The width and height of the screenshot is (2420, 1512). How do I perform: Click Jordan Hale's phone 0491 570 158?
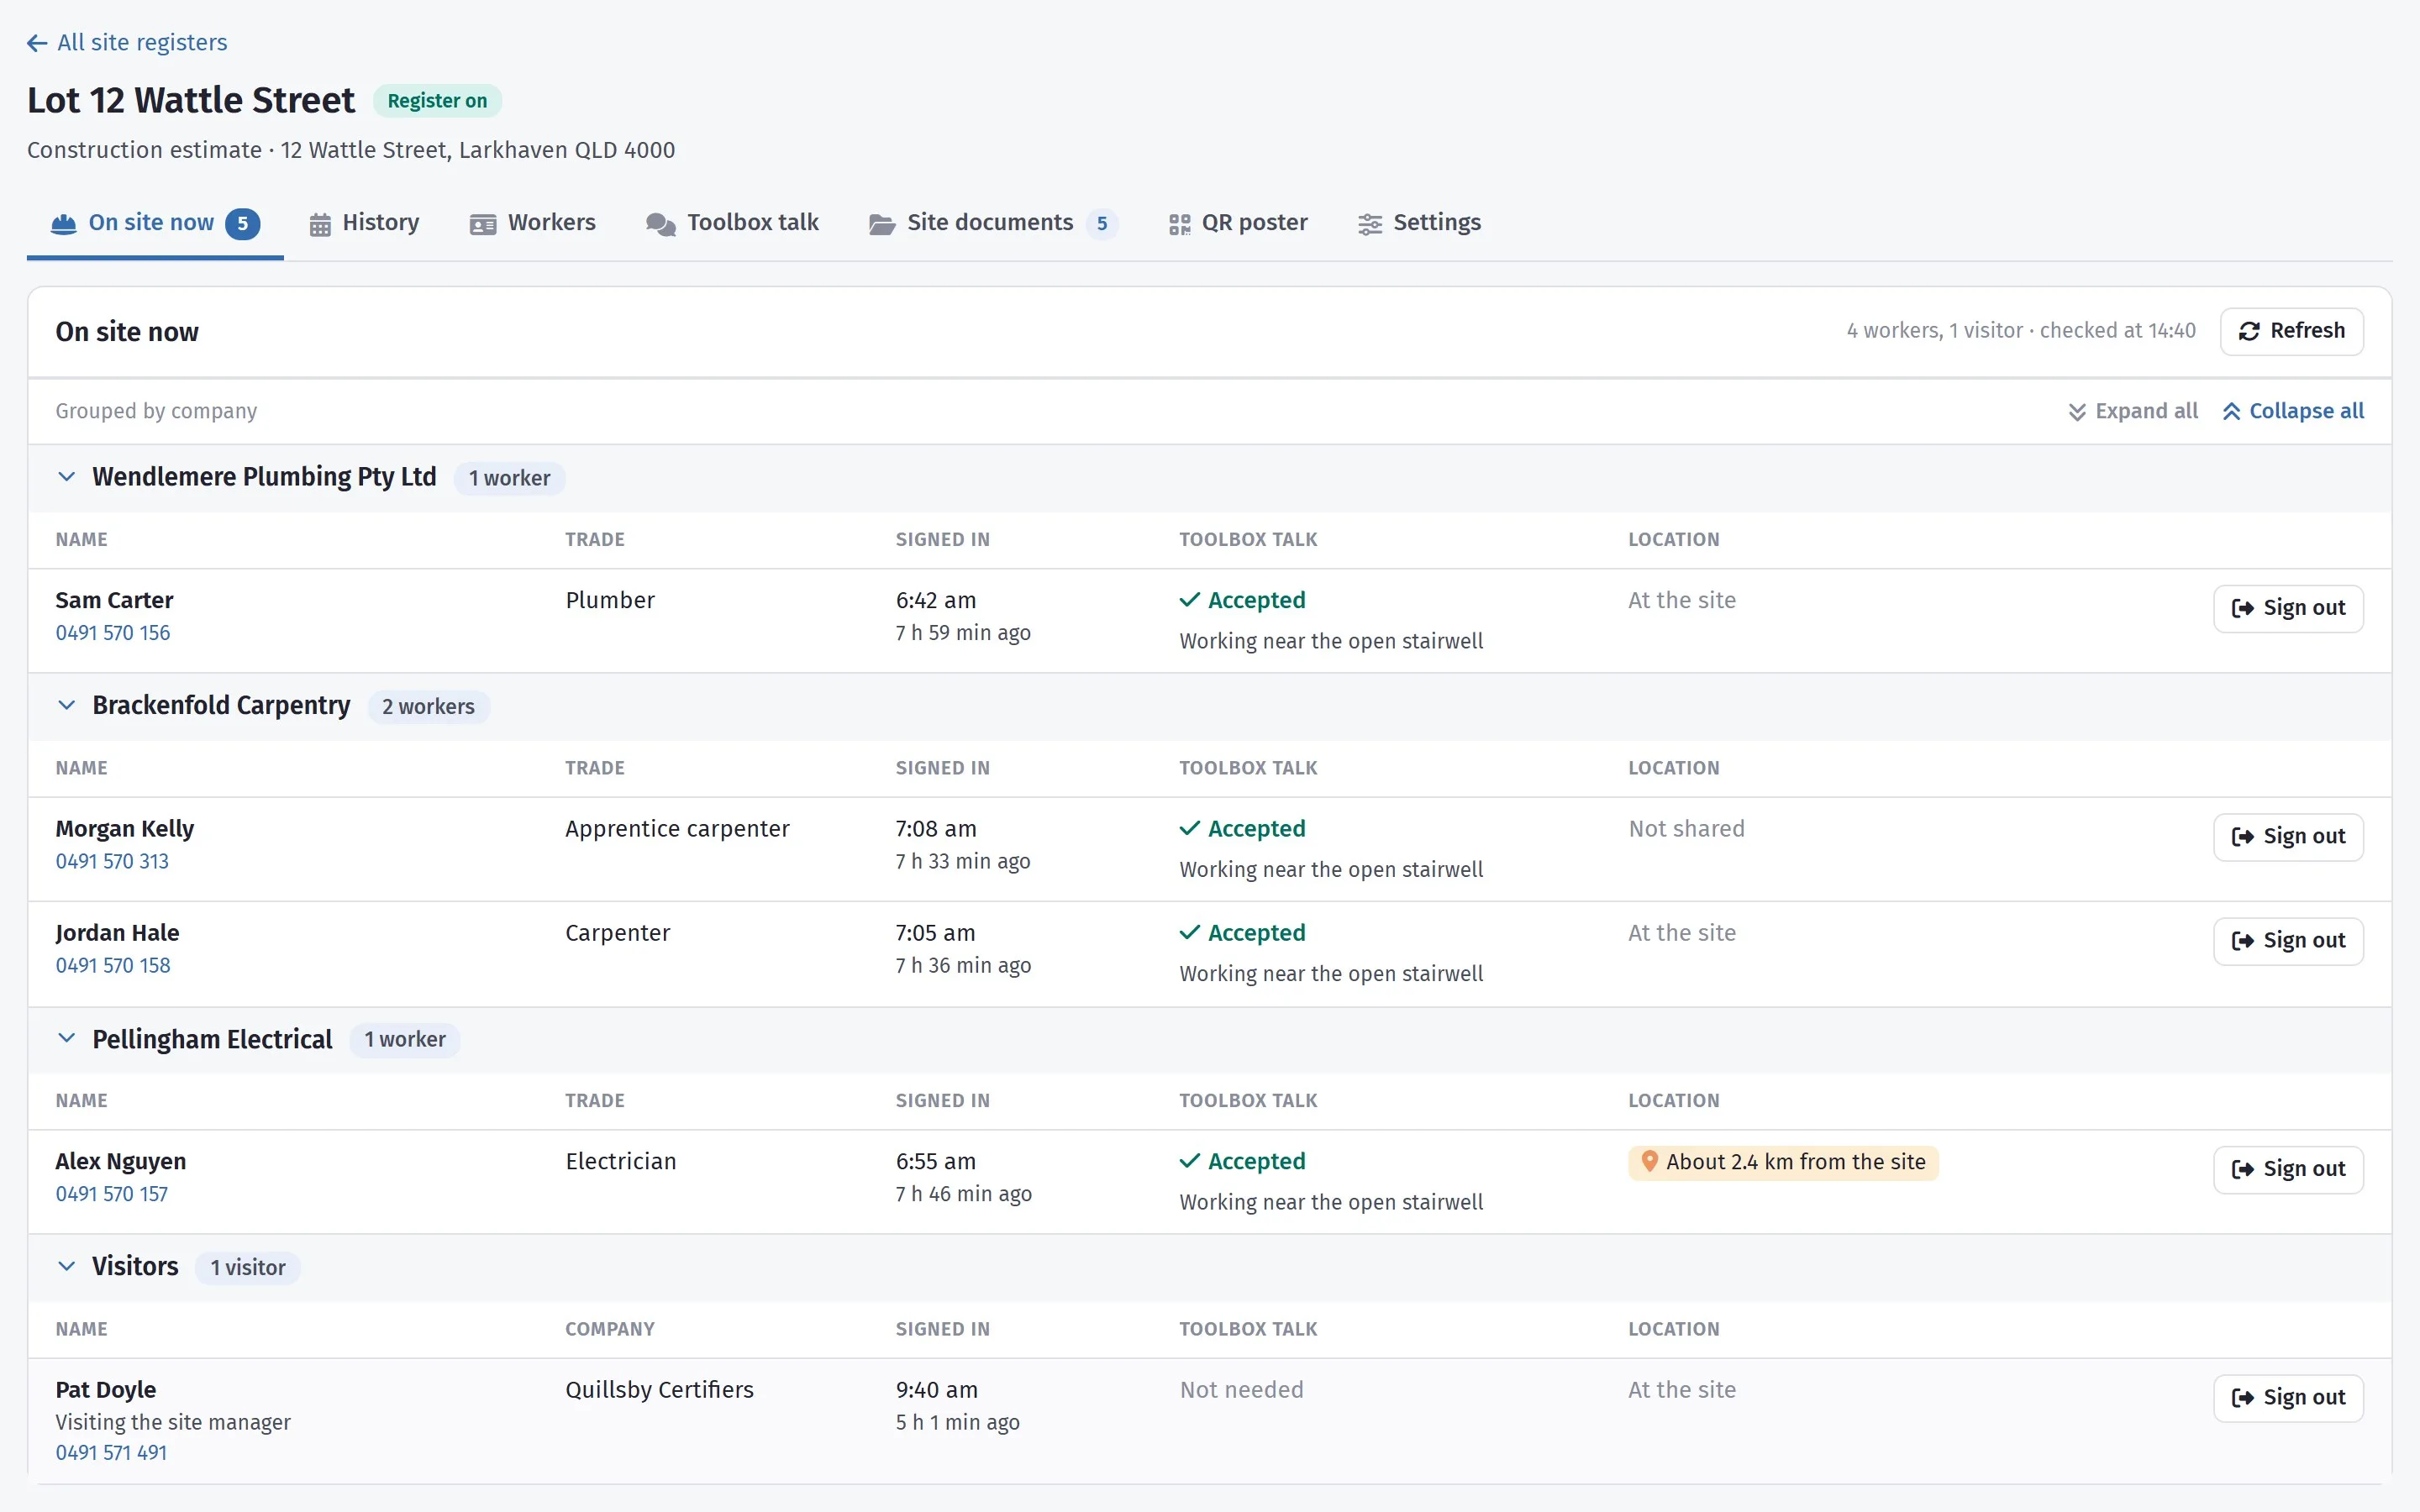pos(113,965)
